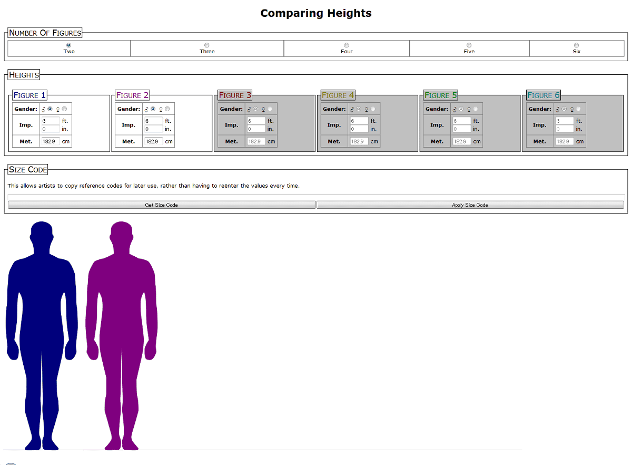
Task: Click the Get Size Code button
Action: click(x=162, y=205)
